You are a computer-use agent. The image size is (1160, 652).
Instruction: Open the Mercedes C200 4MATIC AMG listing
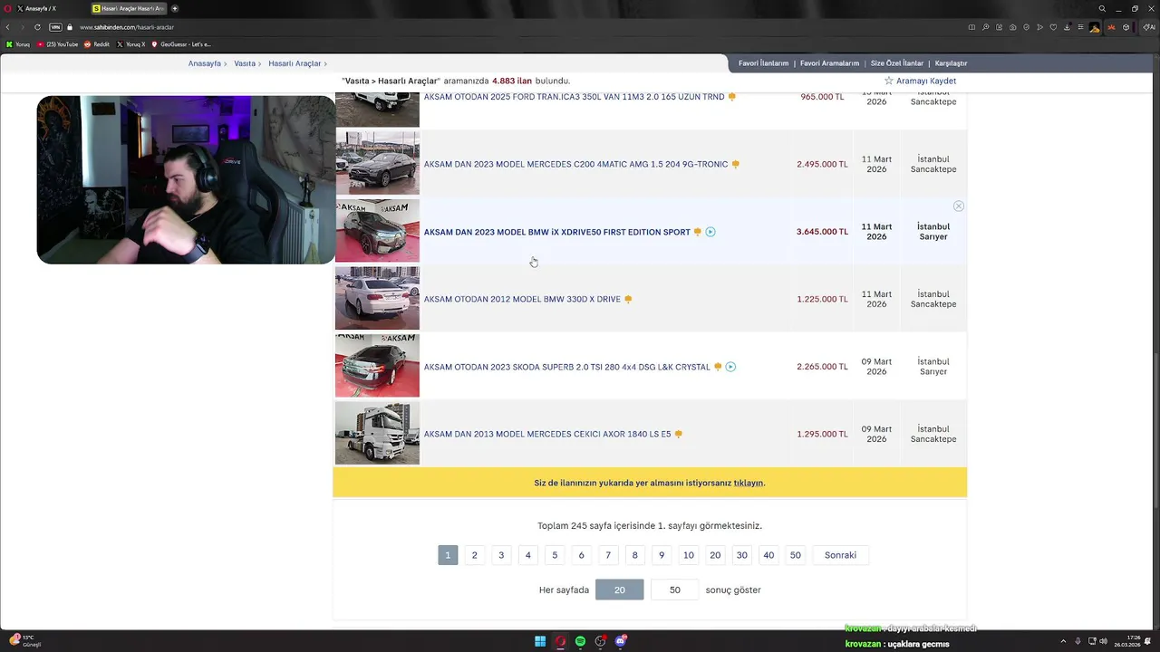575,165
